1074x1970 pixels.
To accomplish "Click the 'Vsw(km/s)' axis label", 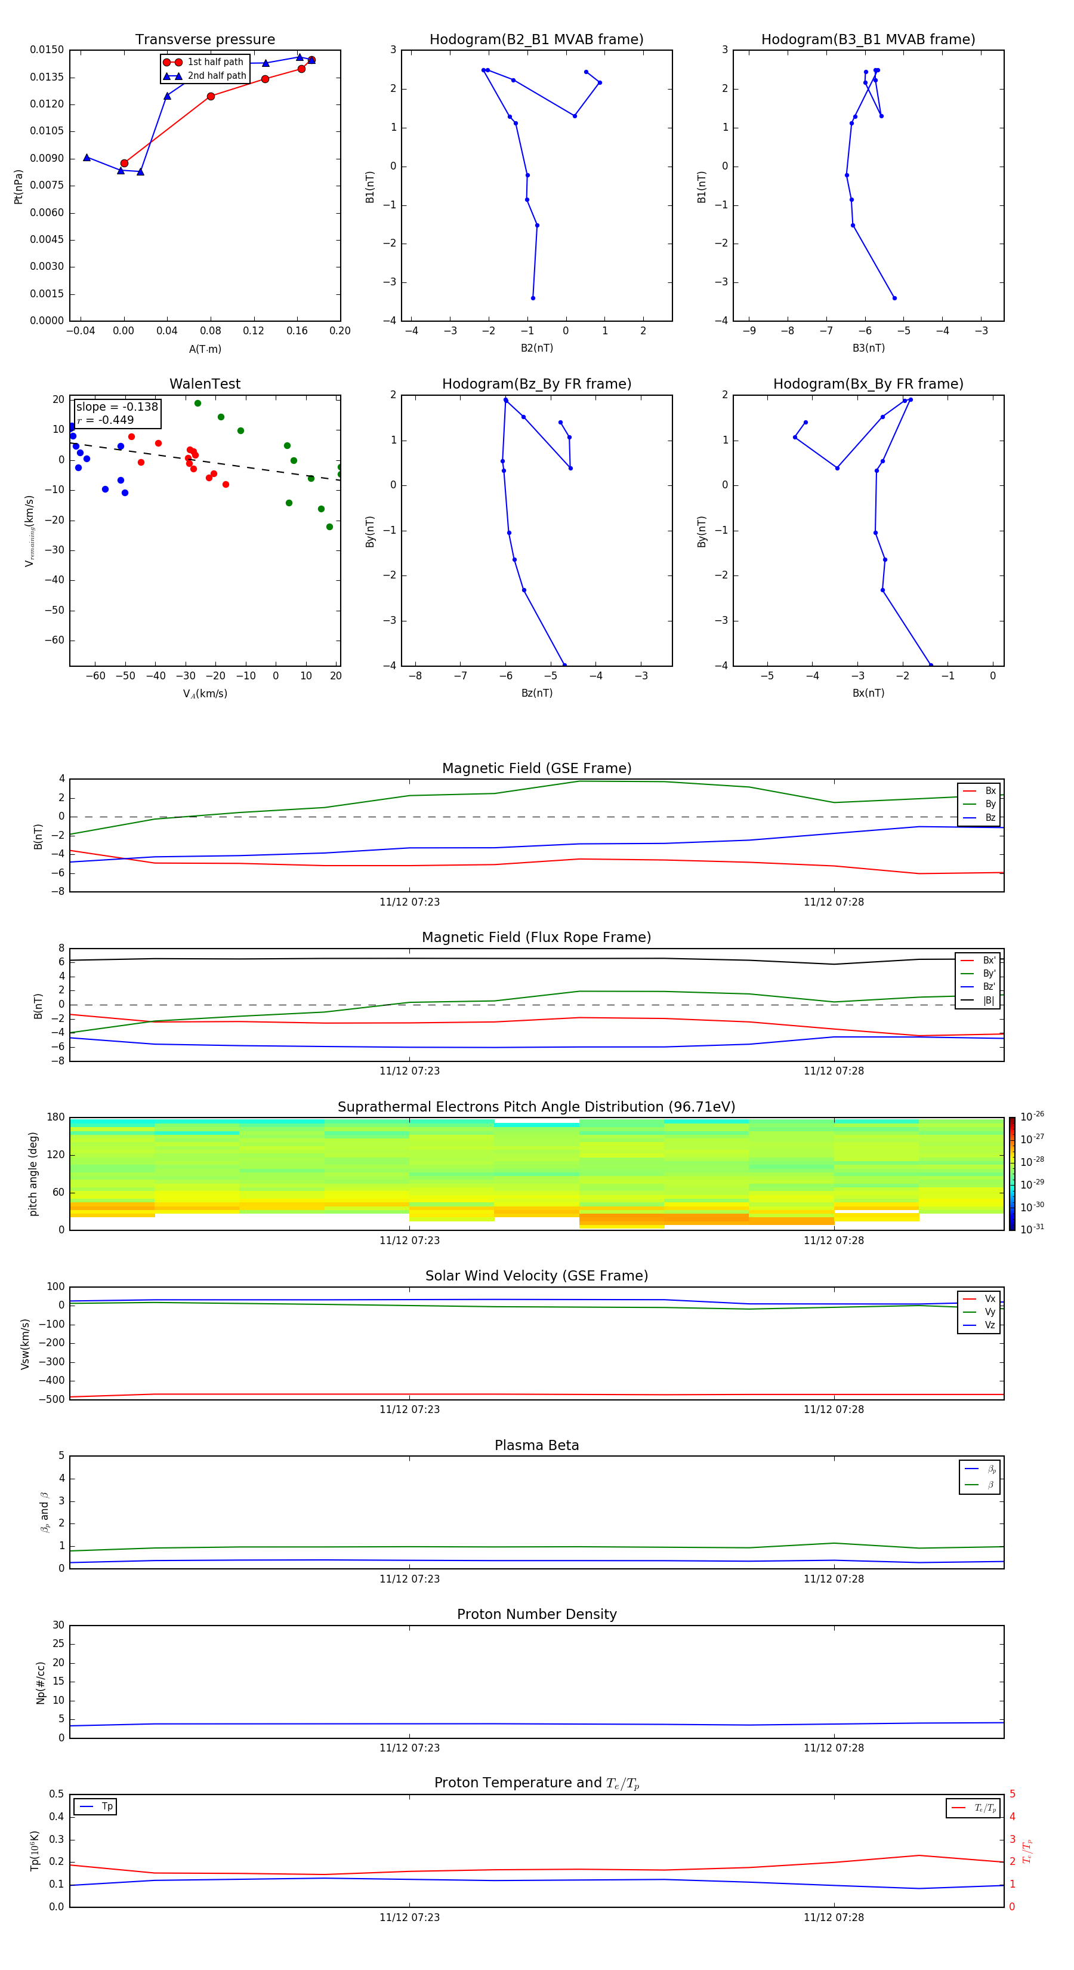I will point(25,1344).
